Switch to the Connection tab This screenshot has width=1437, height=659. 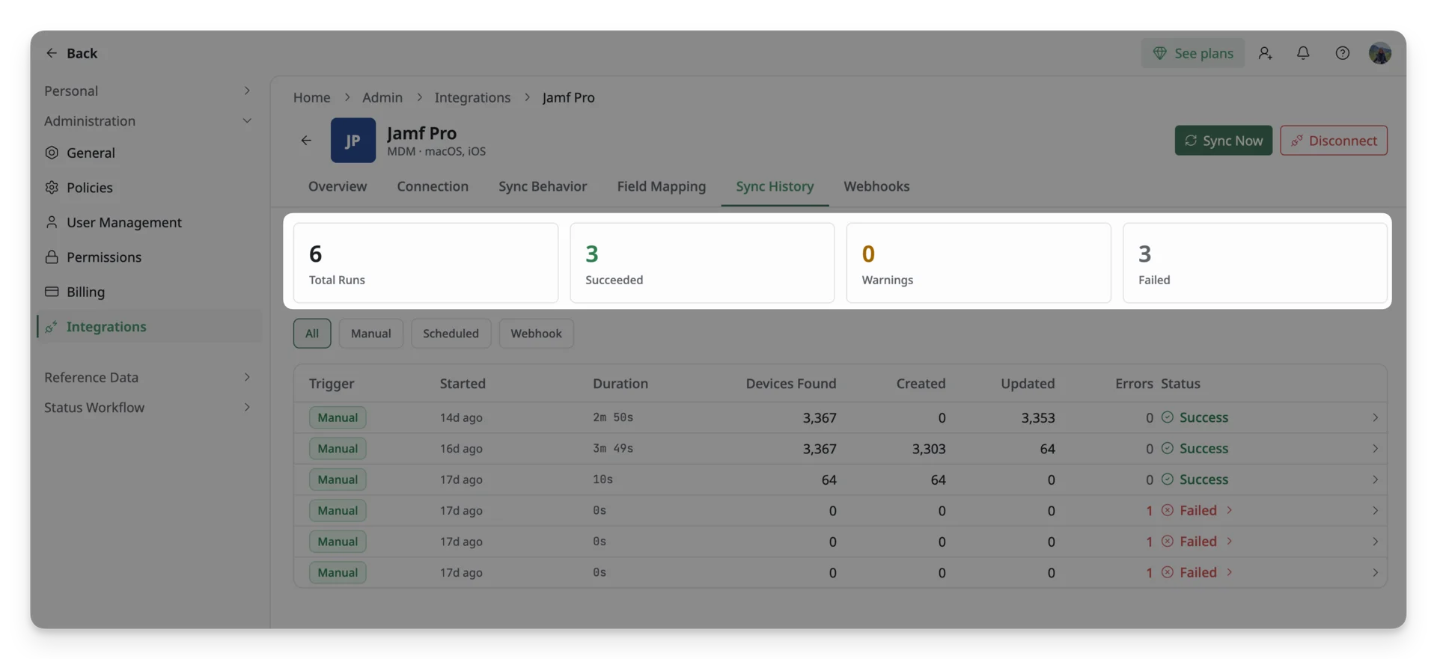click(x=433, y=186)
